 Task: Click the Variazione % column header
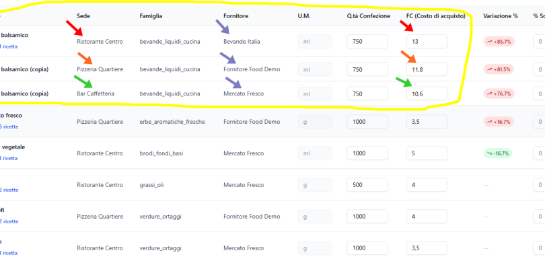500,16
